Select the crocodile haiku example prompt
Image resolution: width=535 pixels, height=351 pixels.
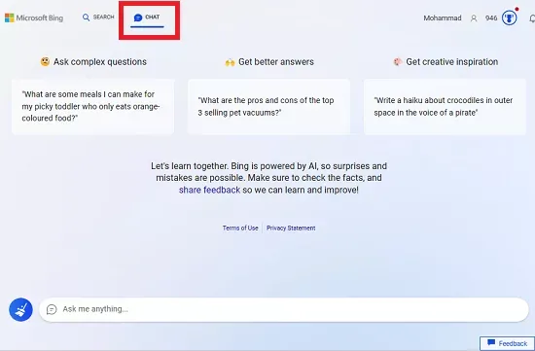[445, 106]
